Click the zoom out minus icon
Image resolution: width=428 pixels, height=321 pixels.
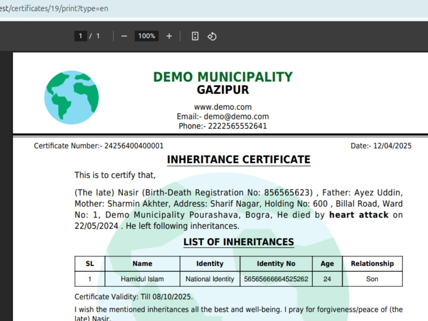point(124,36)
